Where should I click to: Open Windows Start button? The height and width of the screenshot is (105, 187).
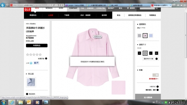click(4, 102)
